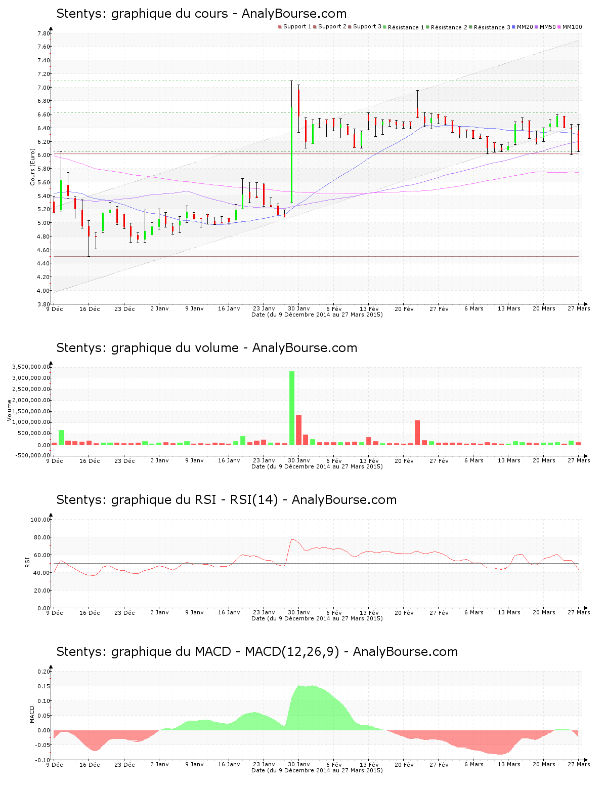Click the date range caption under the MACD chart

[x=317, y=770]
